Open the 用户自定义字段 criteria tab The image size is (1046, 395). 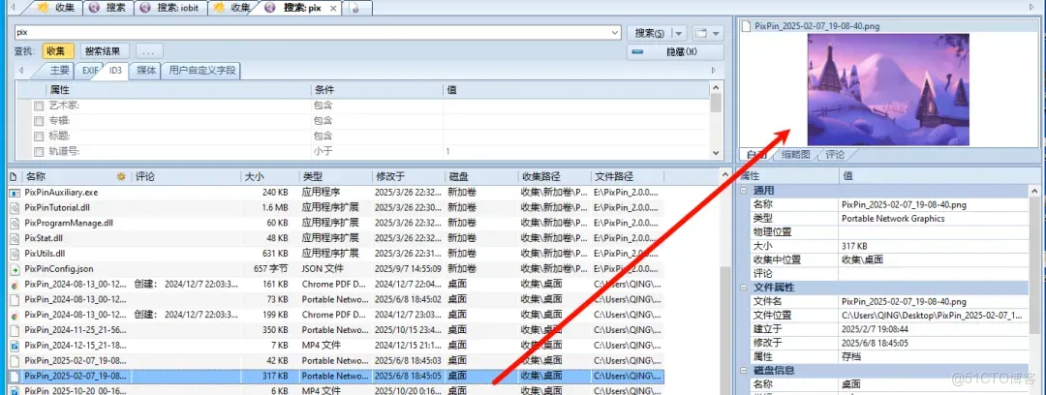coord(200,70)
